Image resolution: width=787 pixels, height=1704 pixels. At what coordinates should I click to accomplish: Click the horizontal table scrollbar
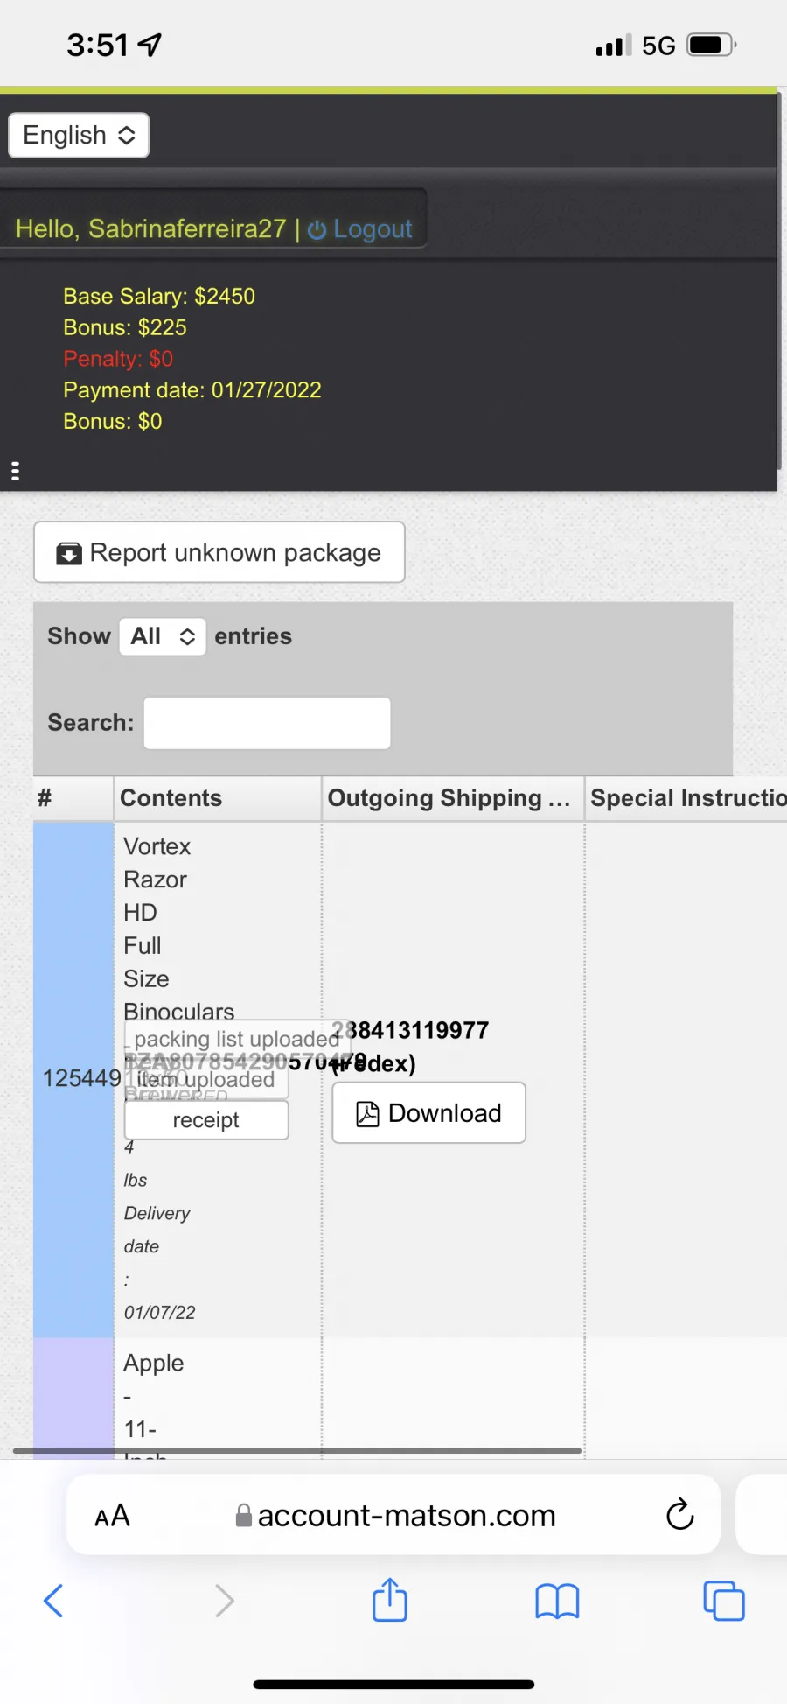297,1450
